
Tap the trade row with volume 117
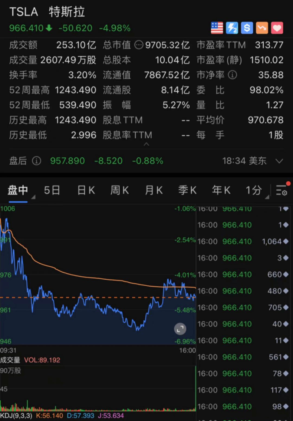(x=243, y=390)
